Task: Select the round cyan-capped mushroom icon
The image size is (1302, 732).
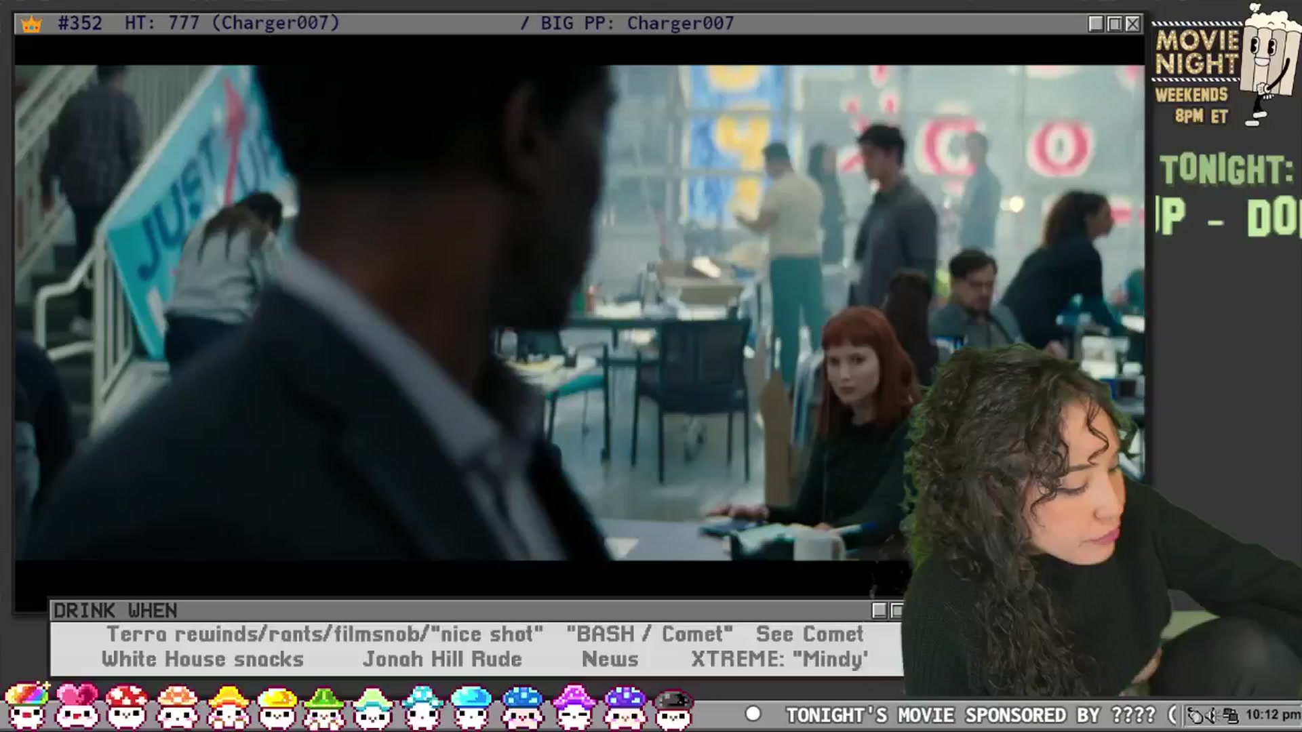Action: (471, 706)
